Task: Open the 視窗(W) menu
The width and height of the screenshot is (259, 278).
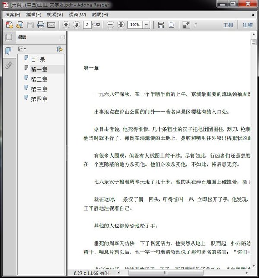Action: pyautogui.click(x=77, y=15)
